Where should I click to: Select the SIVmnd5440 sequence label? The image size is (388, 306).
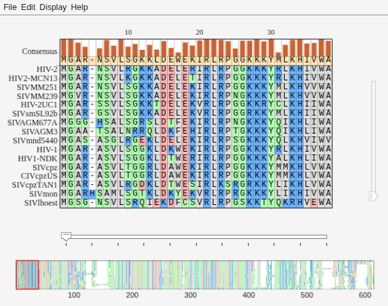pos(35,141)
